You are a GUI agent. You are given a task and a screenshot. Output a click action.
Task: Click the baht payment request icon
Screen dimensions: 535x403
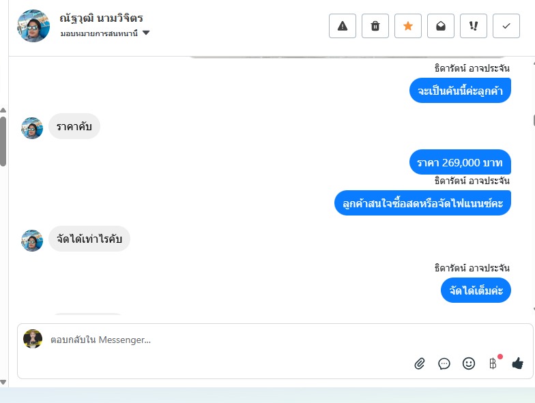[x=493, y=363]
